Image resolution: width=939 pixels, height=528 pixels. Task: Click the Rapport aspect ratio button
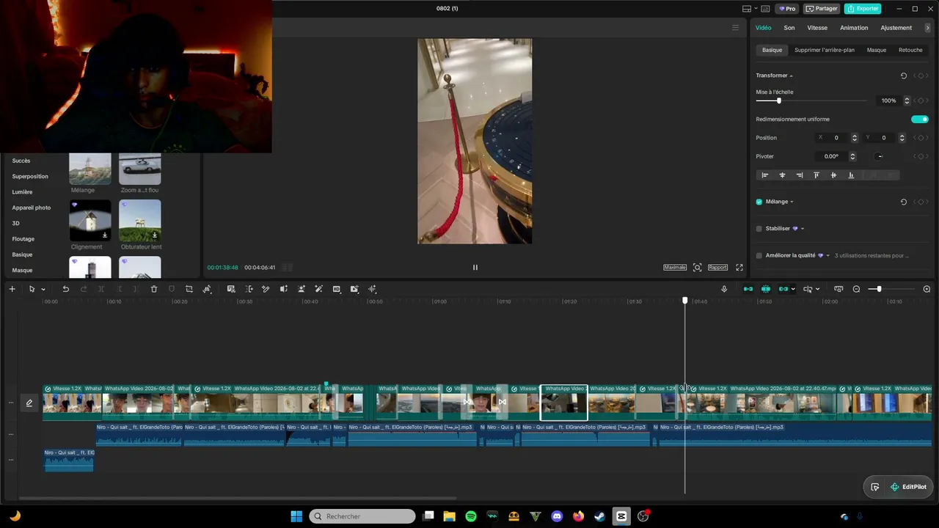717,268
